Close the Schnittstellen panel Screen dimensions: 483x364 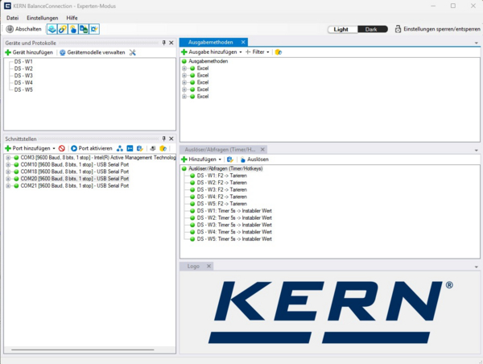171,139
